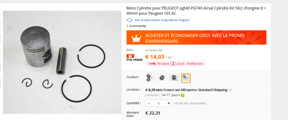The width and height of the screenshot is (288, 120).
Task: Click the 1 Commande order count
Action: point(136,26)
